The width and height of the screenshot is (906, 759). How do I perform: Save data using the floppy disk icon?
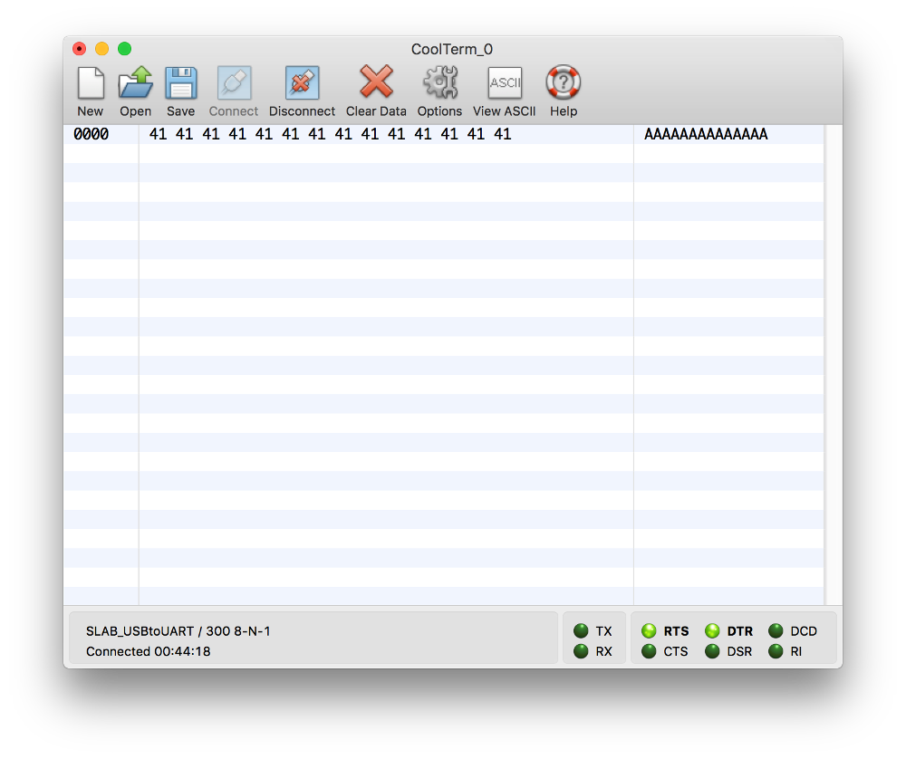click(x=180, y=83)
